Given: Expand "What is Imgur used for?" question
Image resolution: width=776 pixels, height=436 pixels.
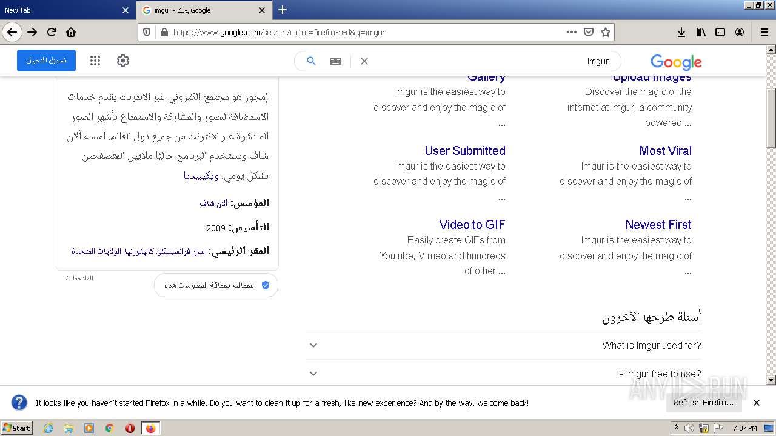Looking at the screenshot, I should 313,345.
